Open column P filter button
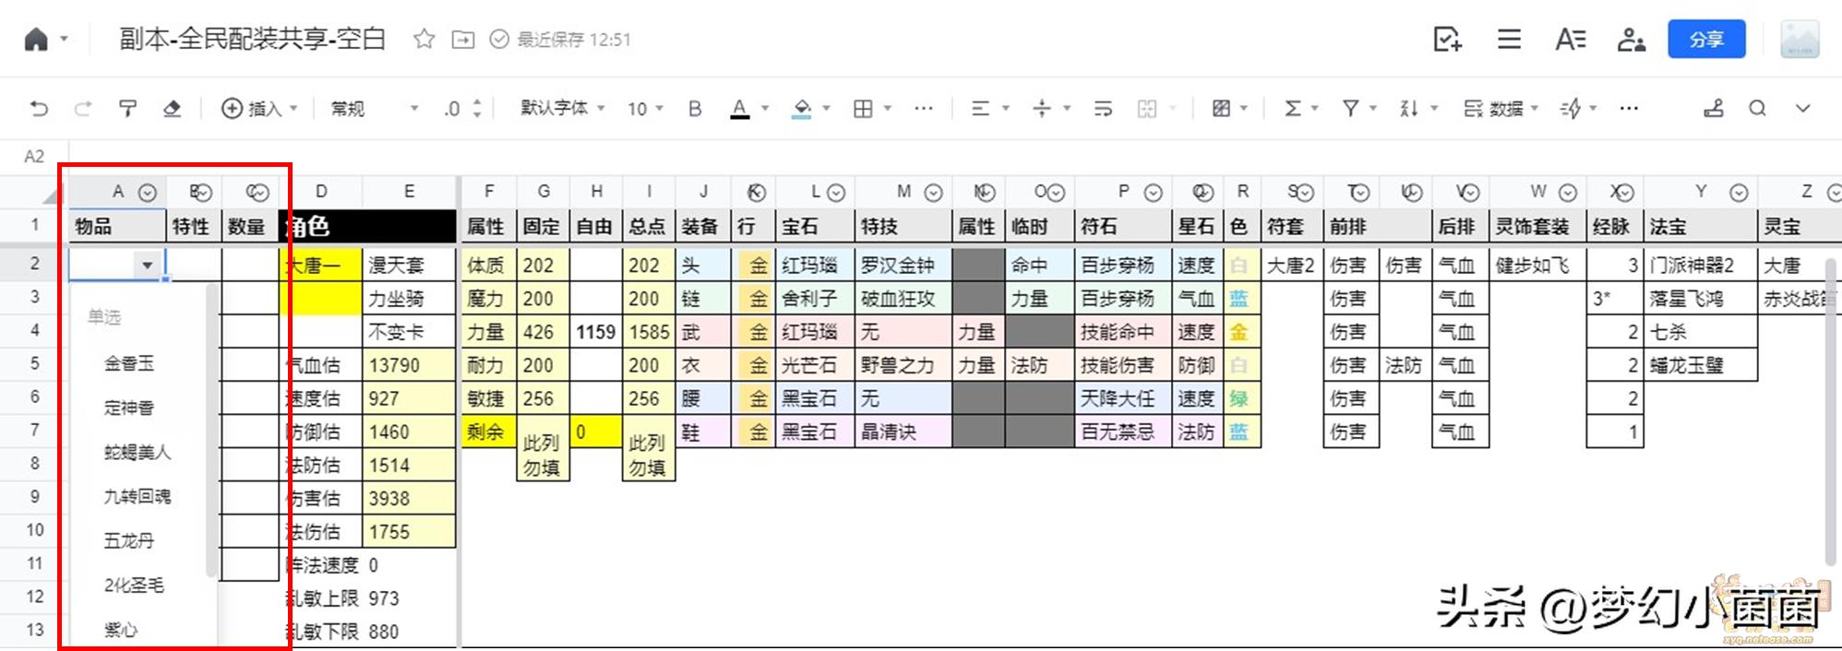Screen dimensions: 1842x651 click(x=1153, y=193)
